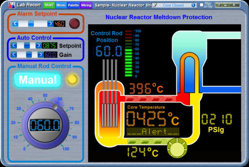Click the Wiring button

tap(86, 5)
